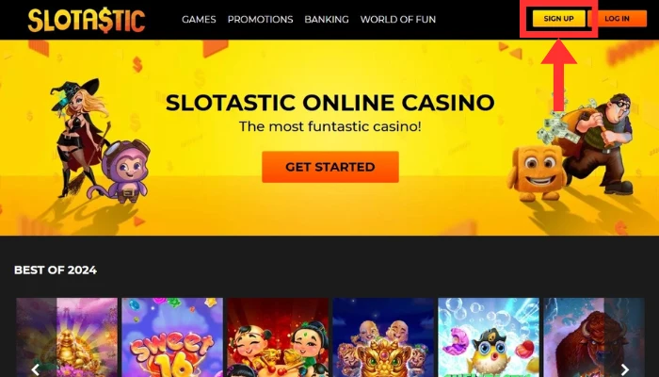The image size is (659, 377).
Task: Open the golden Buddha game thumbnail
Action: pyautogui.click(x=67, y=337)
